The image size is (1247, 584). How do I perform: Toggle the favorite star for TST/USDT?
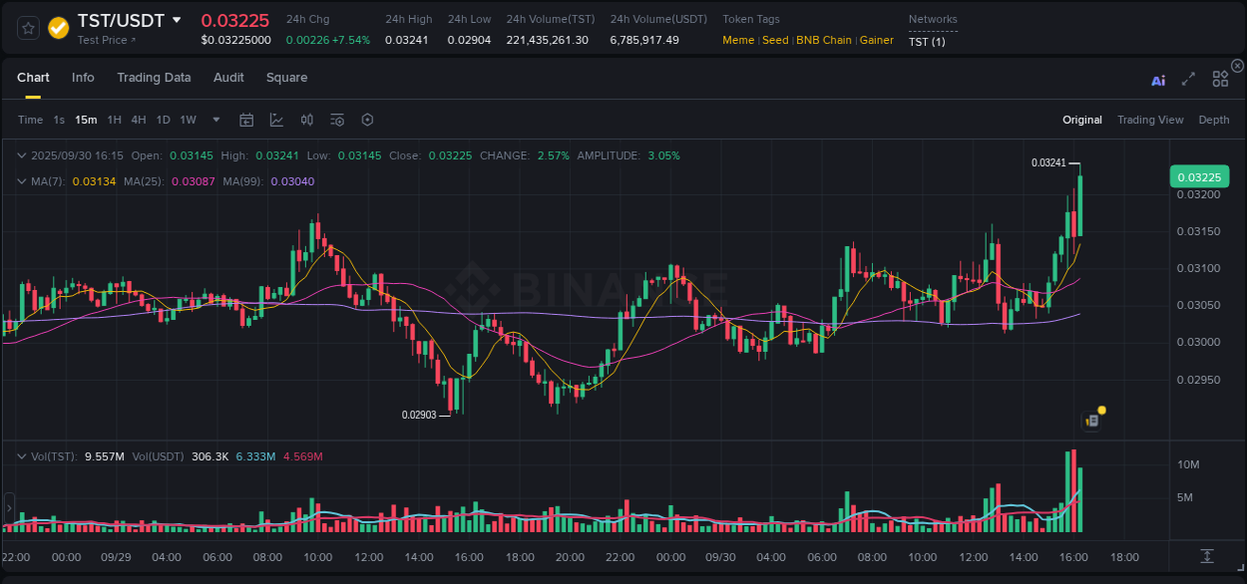click(28, 27)
